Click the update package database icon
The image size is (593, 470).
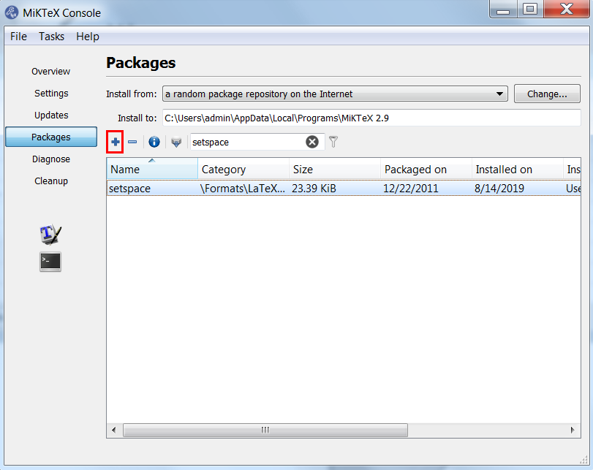click(176, 143)
